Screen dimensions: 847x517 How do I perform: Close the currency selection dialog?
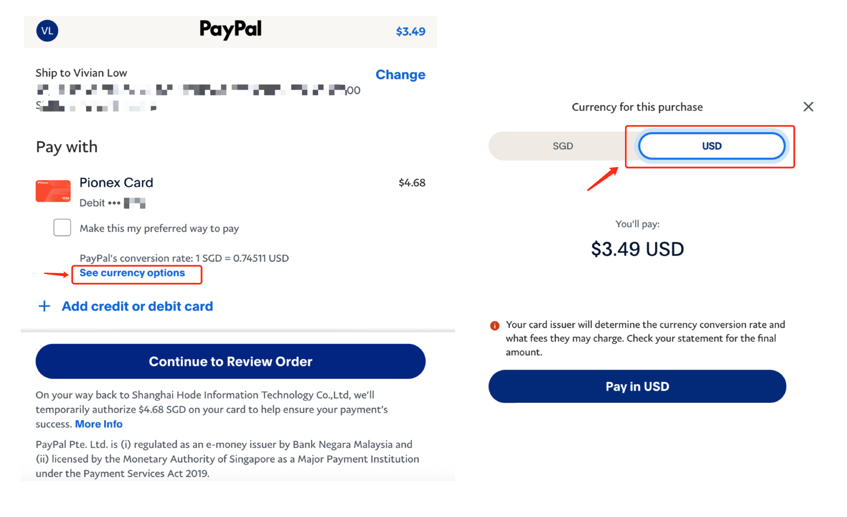808,106
